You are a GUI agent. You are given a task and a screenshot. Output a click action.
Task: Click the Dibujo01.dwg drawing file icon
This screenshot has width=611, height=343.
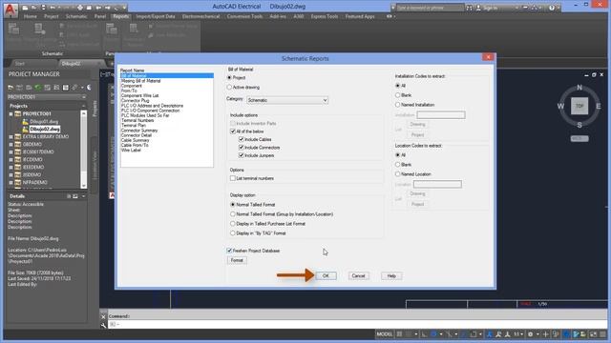(x=26, y=121)
